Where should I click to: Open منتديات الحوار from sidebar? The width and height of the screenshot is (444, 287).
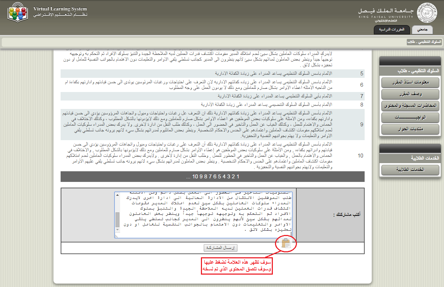pos(410,129)
